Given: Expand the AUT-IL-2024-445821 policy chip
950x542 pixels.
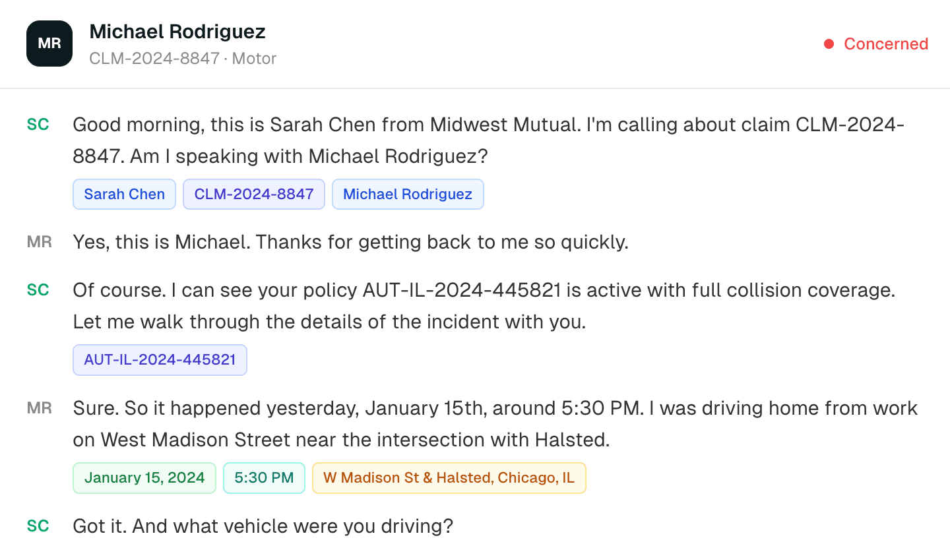Looking at the screenshot, I should [160, 359].
